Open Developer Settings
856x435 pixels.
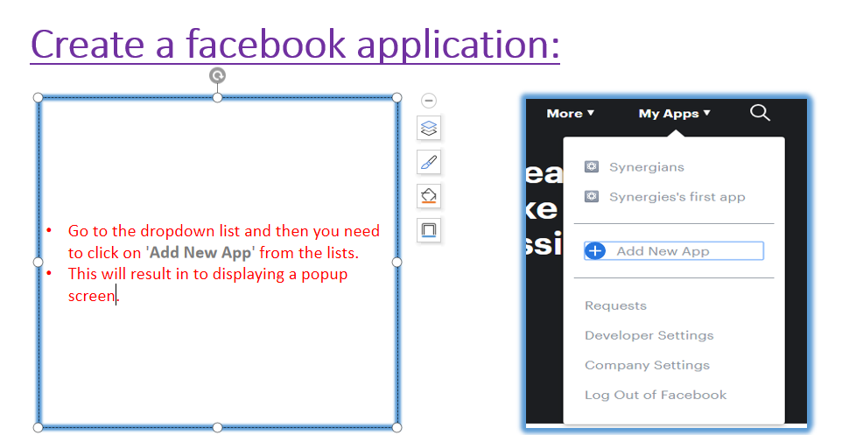click(x=649, y=335)
